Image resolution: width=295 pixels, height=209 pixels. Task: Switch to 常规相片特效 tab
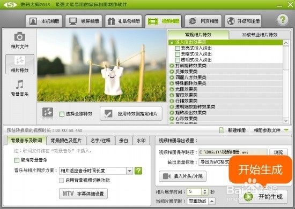click(198, 35)
